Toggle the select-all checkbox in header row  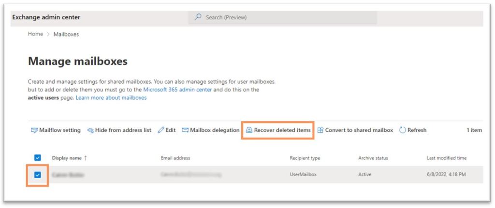click(37, 158)
